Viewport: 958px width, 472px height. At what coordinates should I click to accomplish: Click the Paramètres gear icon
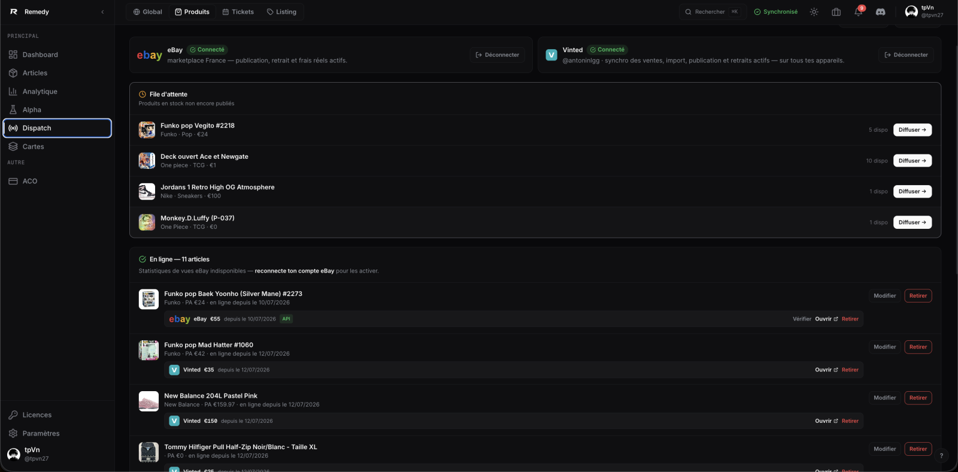coord(13,434)
